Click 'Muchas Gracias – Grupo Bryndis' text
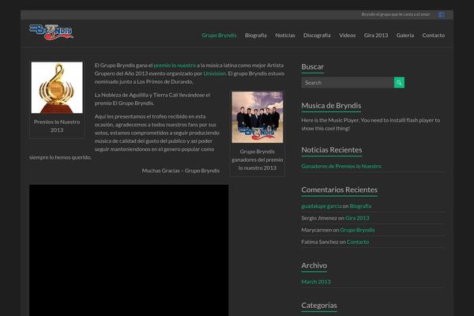This screenshot has height=316, width=474. click(x=181, y=171)
